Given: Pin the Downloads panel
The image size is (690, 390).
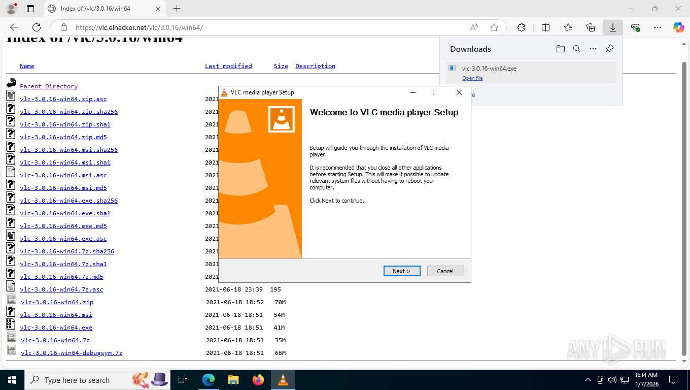Looking at the screenshot, I should 609,49.
